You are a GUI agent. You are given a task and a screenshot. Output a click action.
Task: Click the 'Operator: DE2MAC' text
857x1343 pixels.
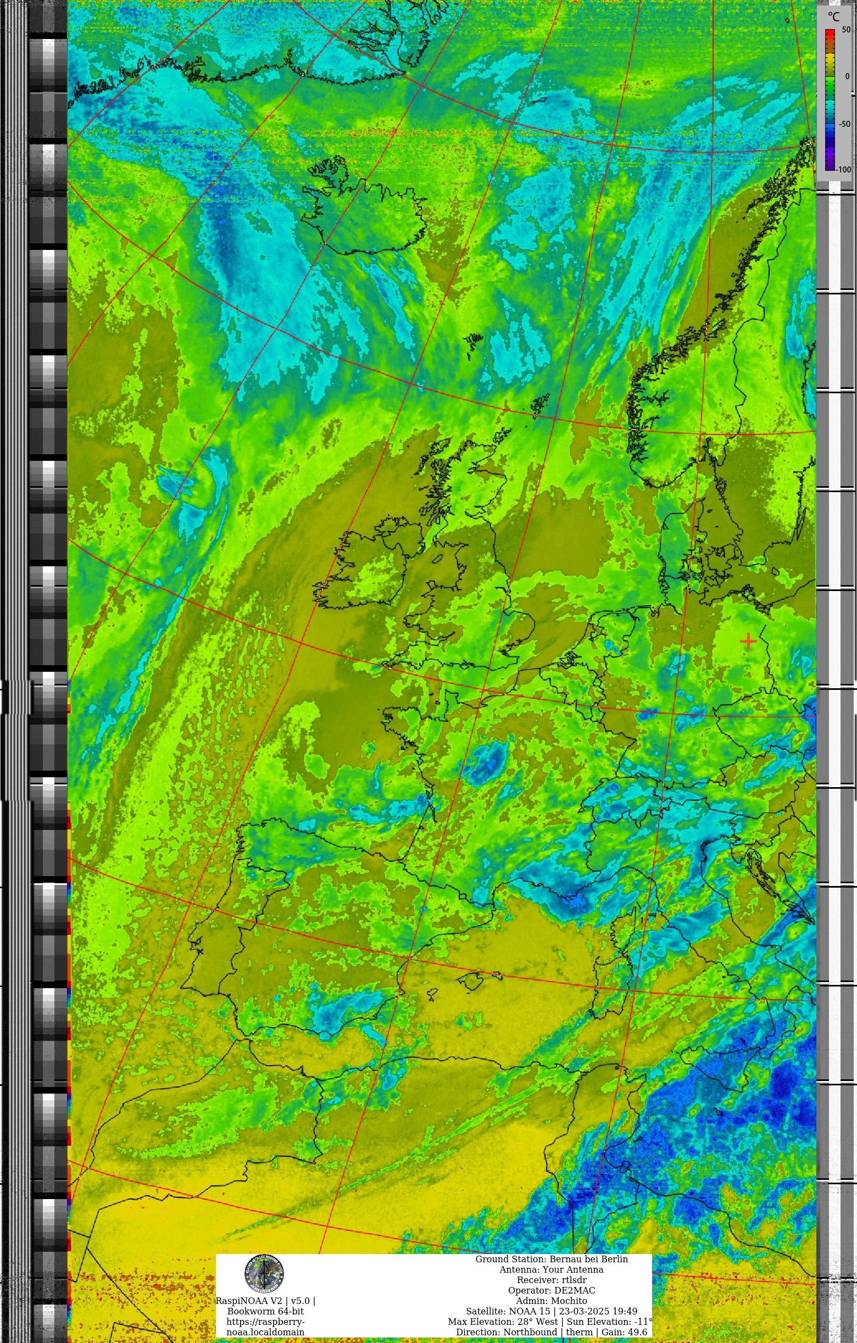[551, 1291]
